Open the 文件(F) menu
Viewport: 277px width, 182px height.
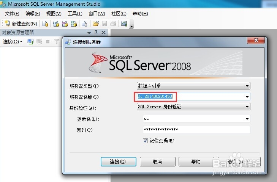12,14
